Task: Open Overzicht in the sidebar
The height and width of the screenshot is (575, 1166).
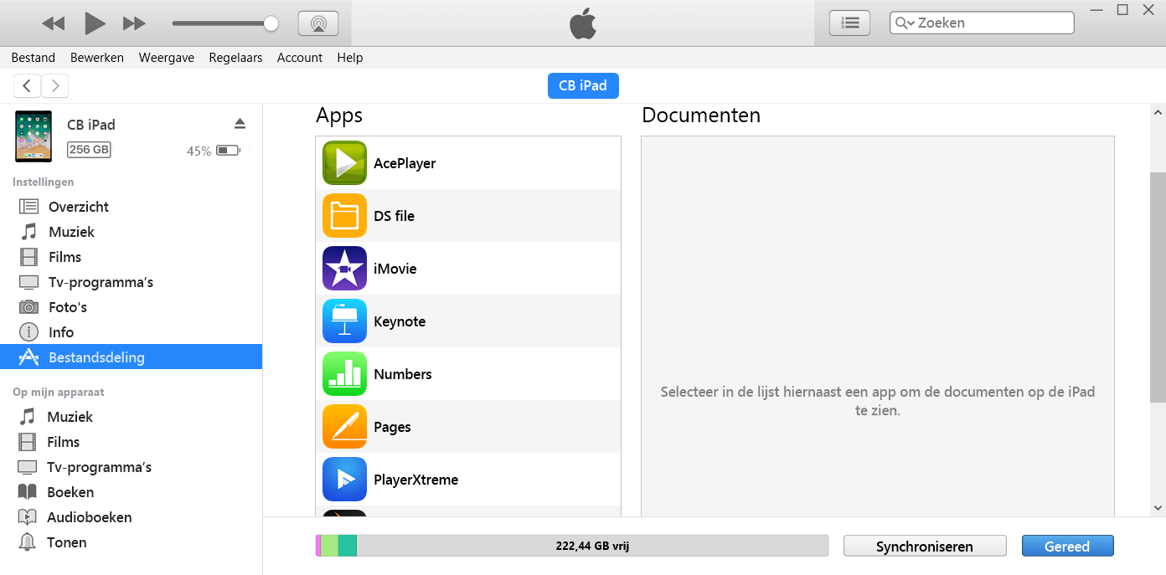Action: click(79, 207)
